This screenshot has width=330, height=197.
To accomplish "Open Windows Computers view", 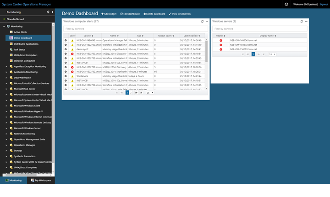I will point(24,61).
